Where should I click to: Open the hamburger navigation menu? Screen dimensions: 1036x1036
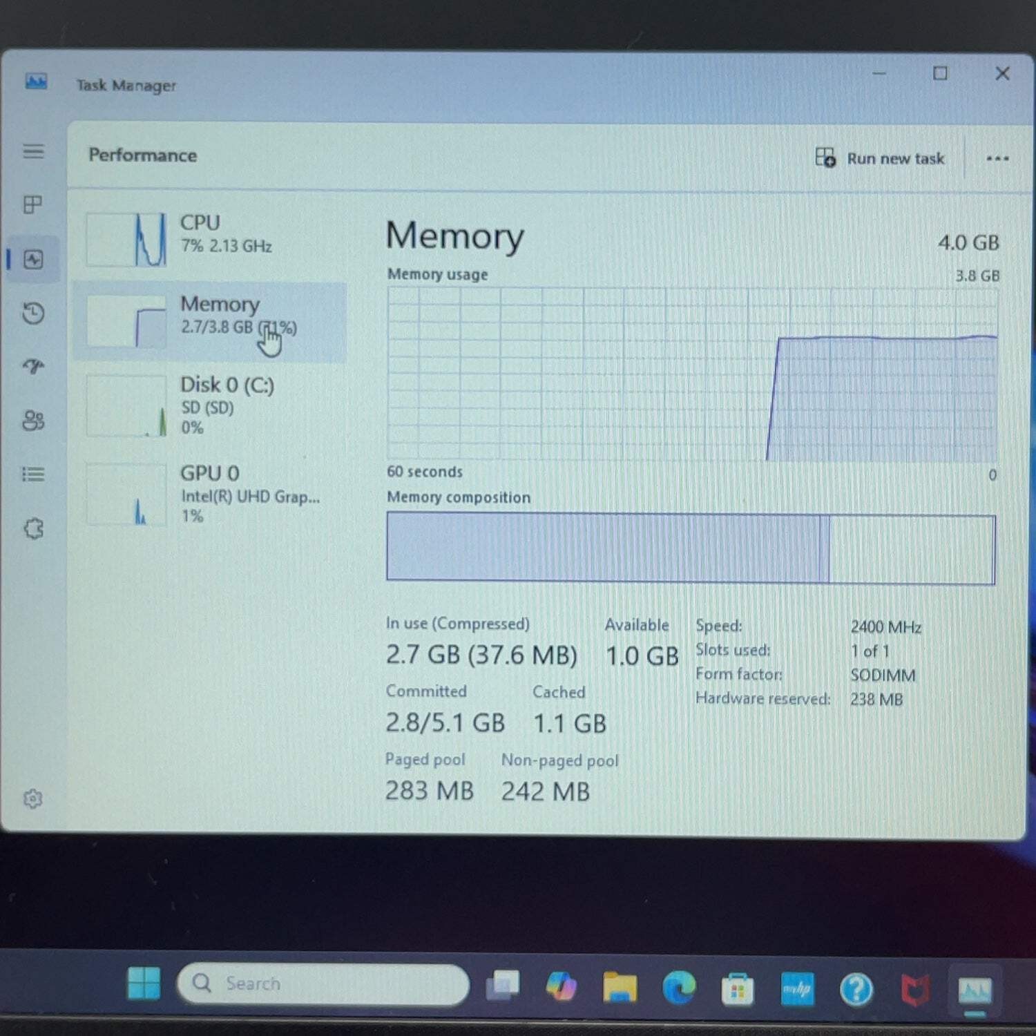point(33,151)
